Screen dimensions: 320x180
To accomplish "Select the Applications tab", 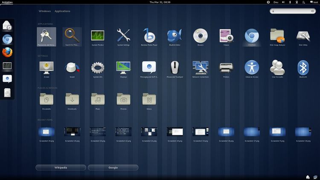I will click(62, 11).
